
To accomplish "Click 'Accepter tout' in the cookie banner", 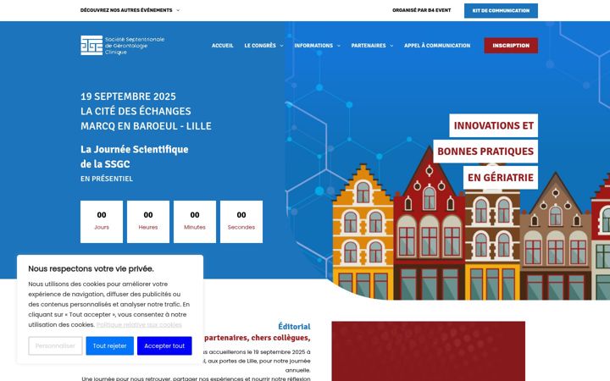I will pyautogui.click(x=164, y=345).
